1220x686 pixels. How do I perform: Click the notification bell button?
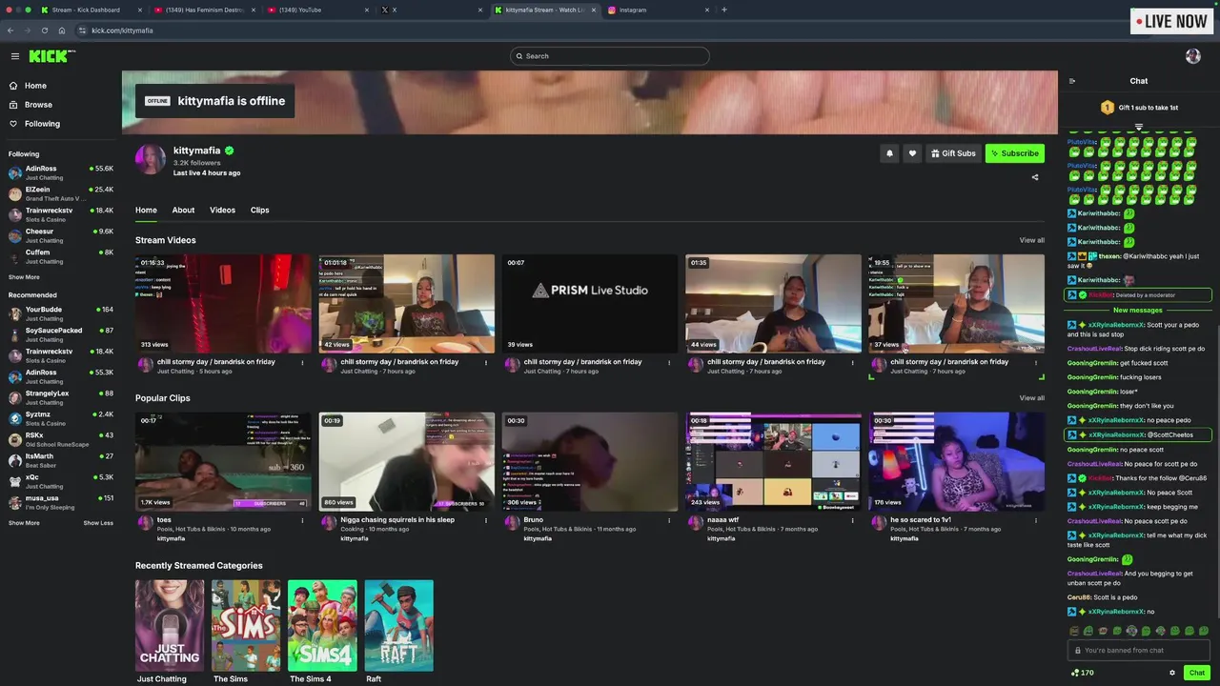pos(889,153)
